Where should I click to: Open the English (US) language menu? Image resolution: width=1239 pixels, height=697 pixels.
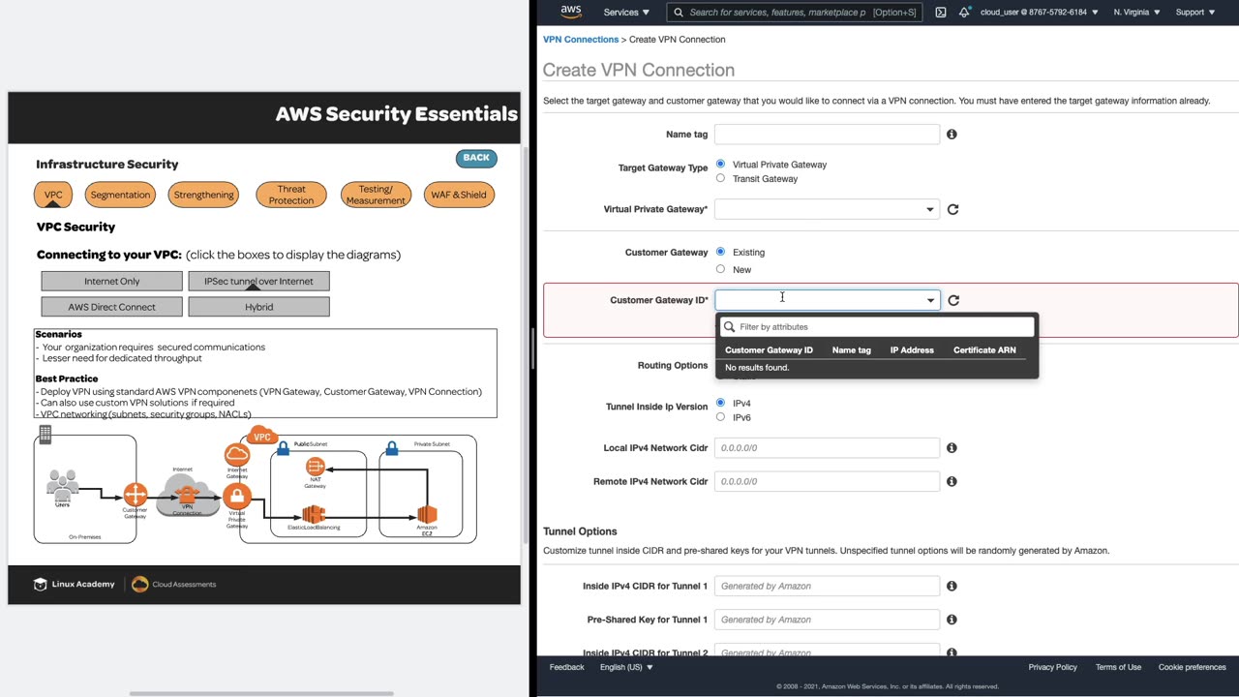626,667
